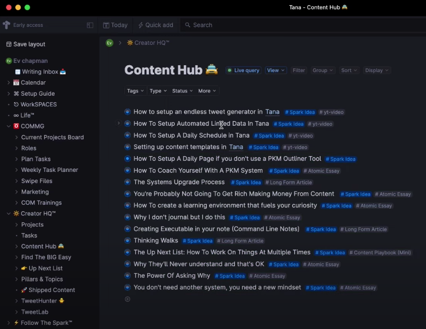Viewport: 426px width, 329px height.
Task: Open the Display dropdown
Action: [x=377, y=70]
